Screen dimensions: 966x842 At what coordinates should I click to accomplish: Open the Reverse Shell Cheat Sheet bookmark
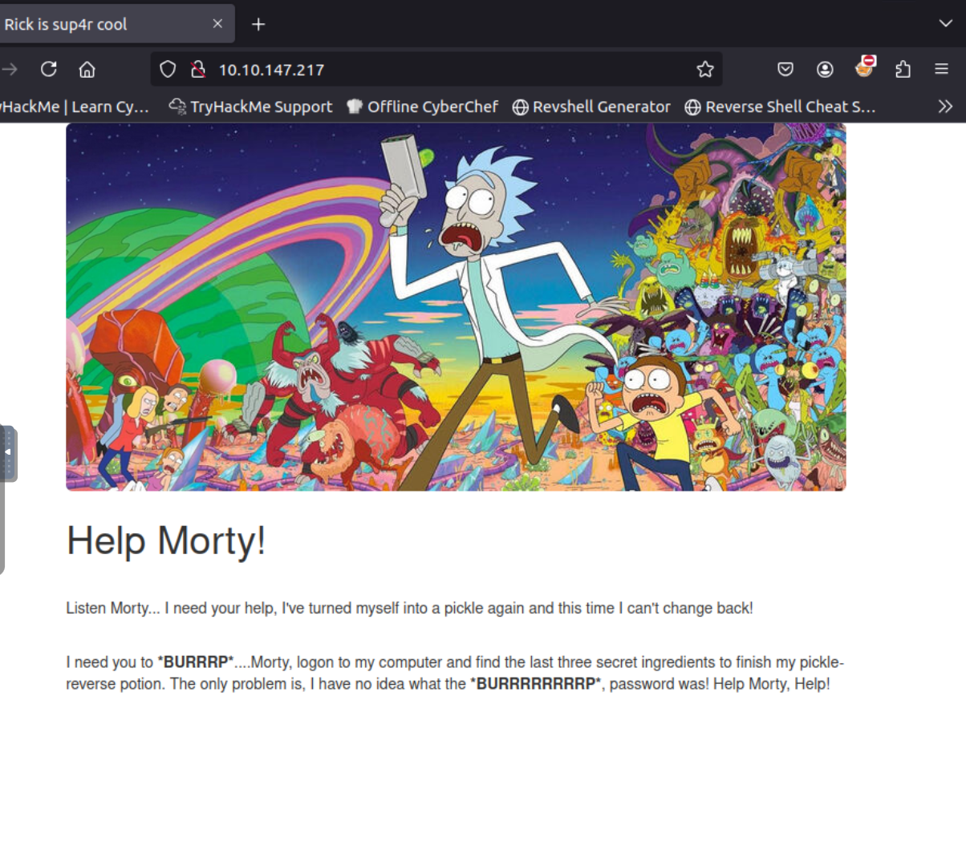(x=780, y=107)
